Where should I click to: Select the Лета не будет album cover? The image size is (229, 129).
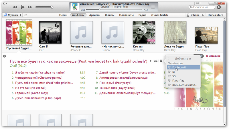(175, 32)
